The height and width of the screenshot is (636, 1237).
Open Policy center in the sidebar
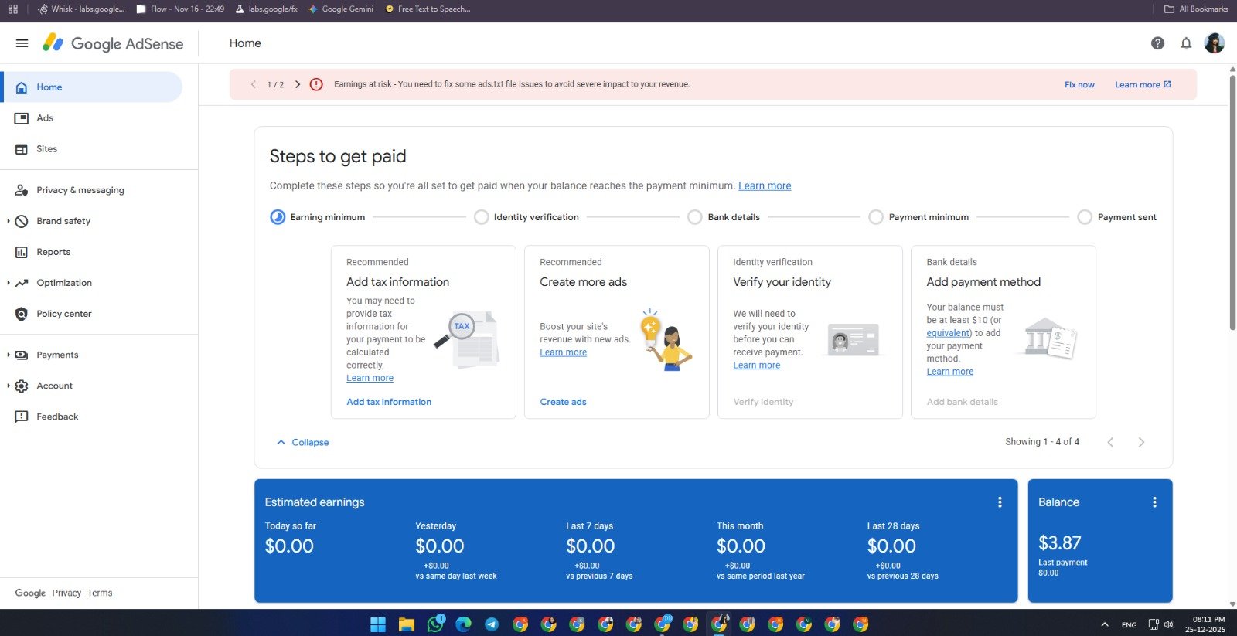pyautogui.click(x=63, y=314)
